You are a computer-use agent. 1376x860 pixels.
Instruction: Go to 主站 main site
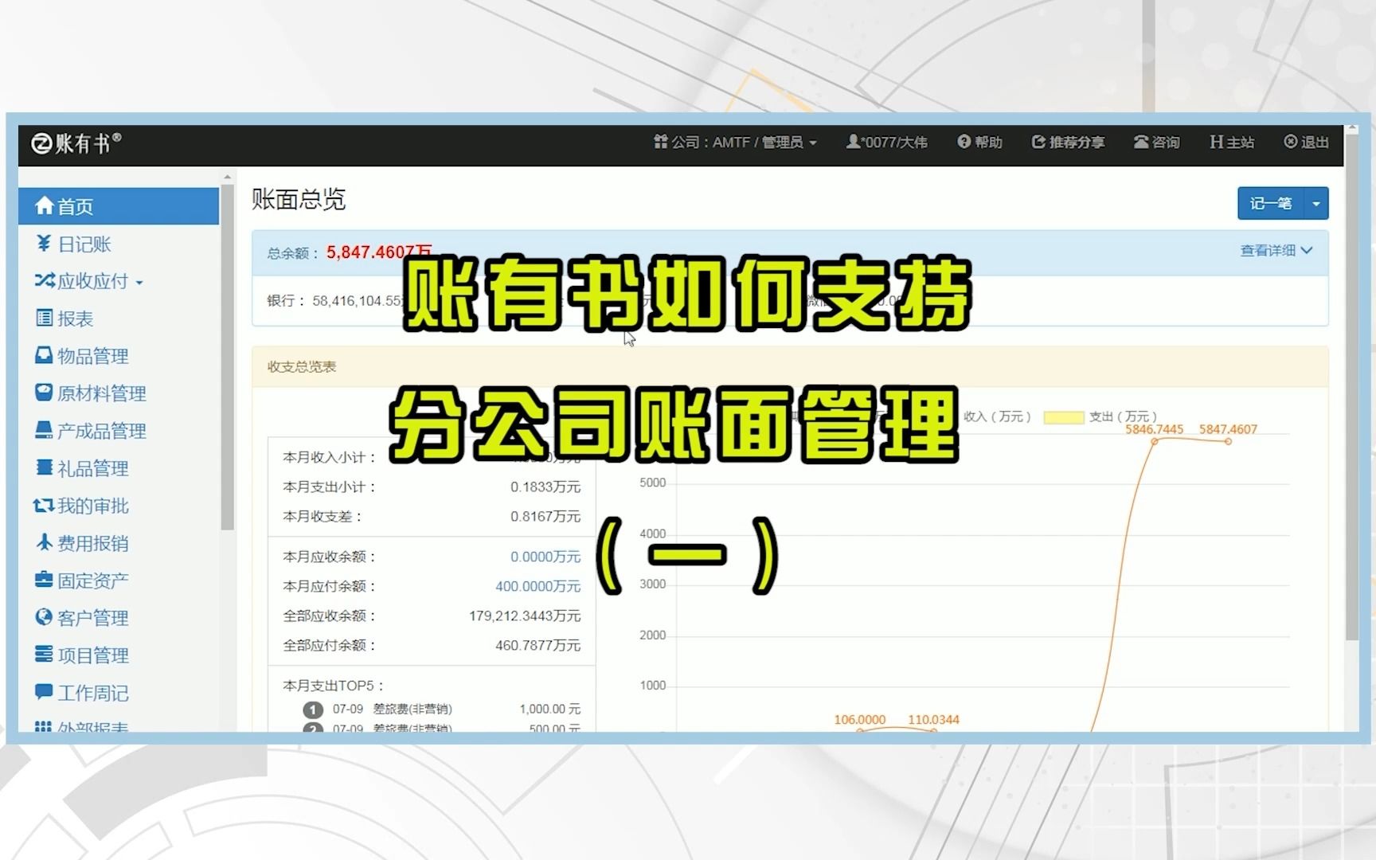[x=1232, y=143]
